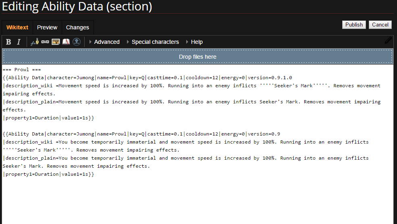Image resolution: width=397 pixels, height=224 pixels.
Task: Click 'version=0.9.1.0' in first template
Action: [x=270, y=78]
